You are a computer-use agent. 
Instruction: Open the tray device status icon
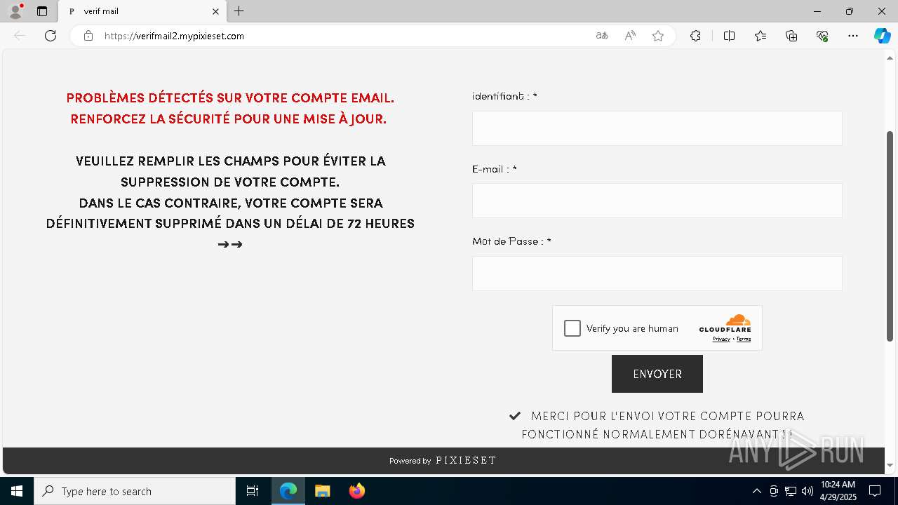tap(774, 491)
